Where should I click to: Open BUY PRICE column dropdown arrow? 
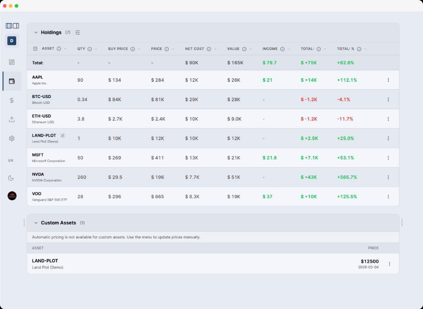pyautogui.click(x=139, y=49)
